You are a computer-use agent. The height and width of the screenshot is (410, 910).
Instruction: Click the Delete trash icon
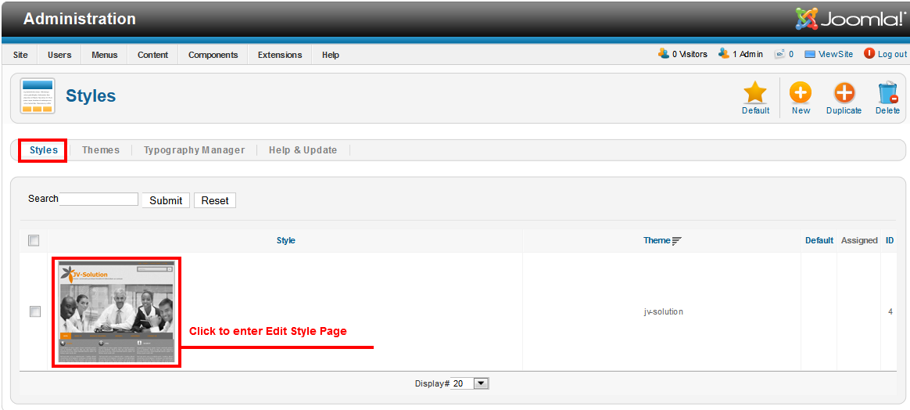tap(888, 92)
